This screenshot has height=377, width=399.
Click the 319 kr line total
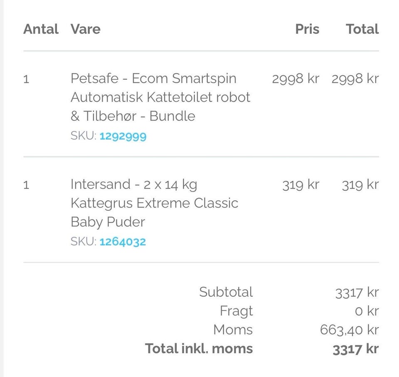[x=360, y=184]
